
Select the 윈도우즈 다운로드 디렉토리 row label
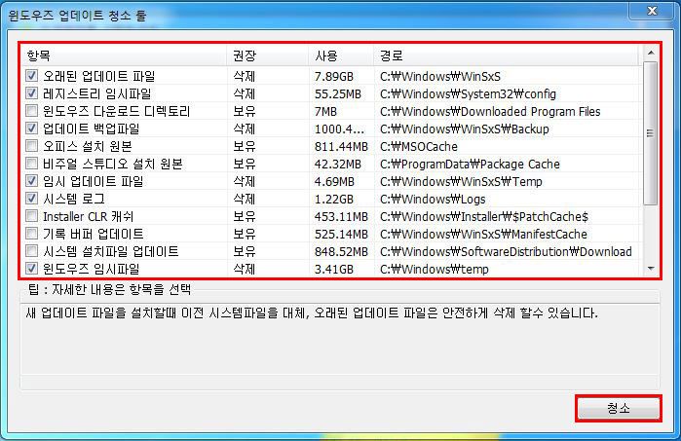(116, 111)
